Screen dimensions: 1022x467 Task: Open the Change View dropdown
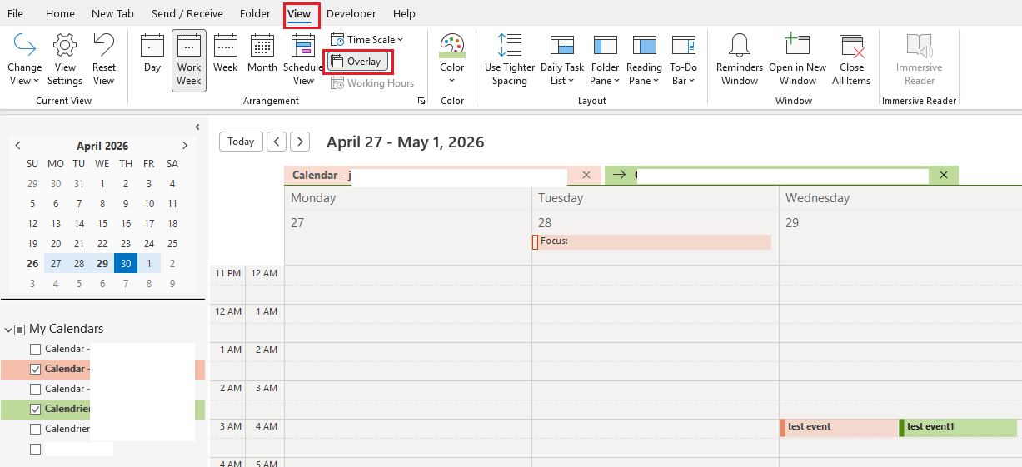[25, 60]
